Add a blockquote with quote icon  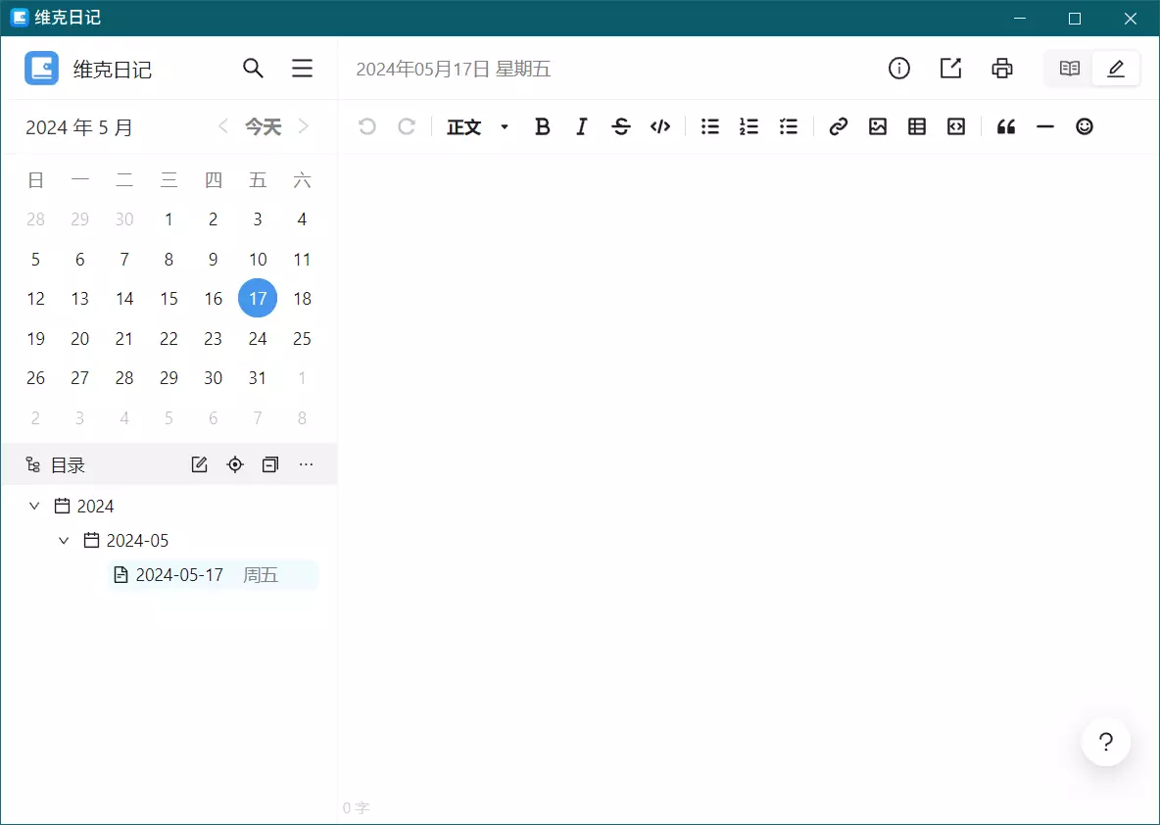coord(1006,126)
